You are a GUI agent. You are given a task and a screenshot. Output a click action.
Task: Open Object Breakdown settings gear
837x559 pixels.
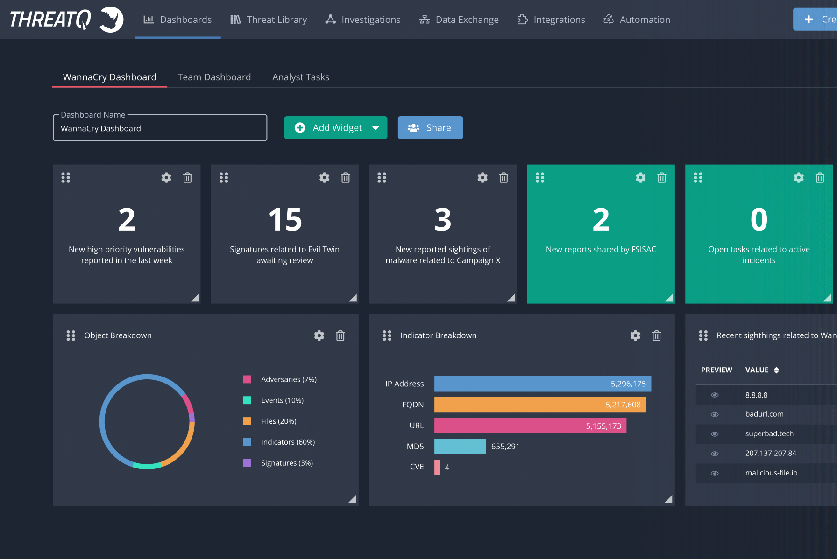tap(319, 335)
